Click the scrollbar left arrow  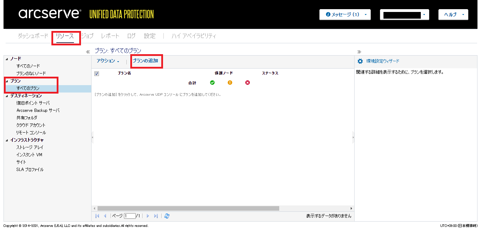[x=94, y=208]
